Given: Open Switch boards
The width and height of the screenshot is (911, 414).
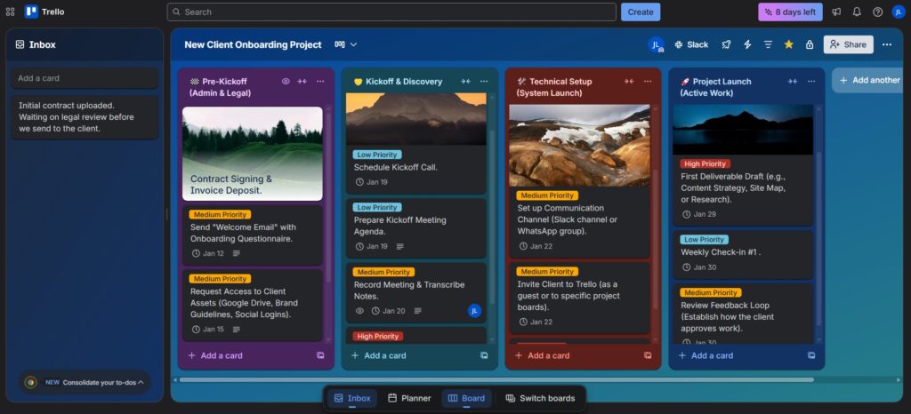Looking at the screenshot, I should pyautogui.click(x=540, y=398).
